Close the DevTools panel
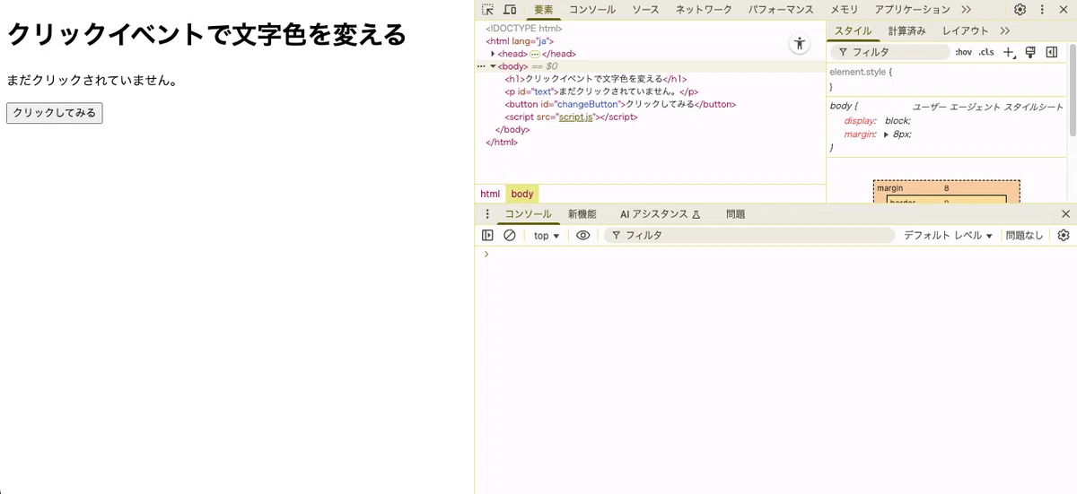The height and width of the screenshot is (494, 1077). (1064, 10)
